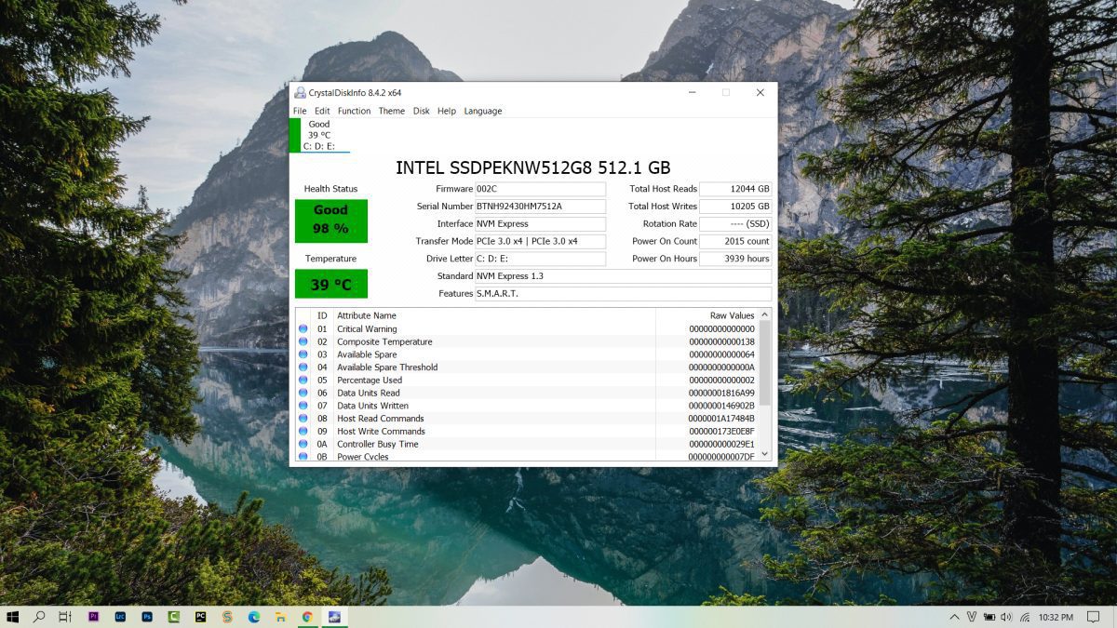Viewport: 1117px width, 628px height.
Task: Click the Available Spare row's status orb
Action: click(303, 354)
